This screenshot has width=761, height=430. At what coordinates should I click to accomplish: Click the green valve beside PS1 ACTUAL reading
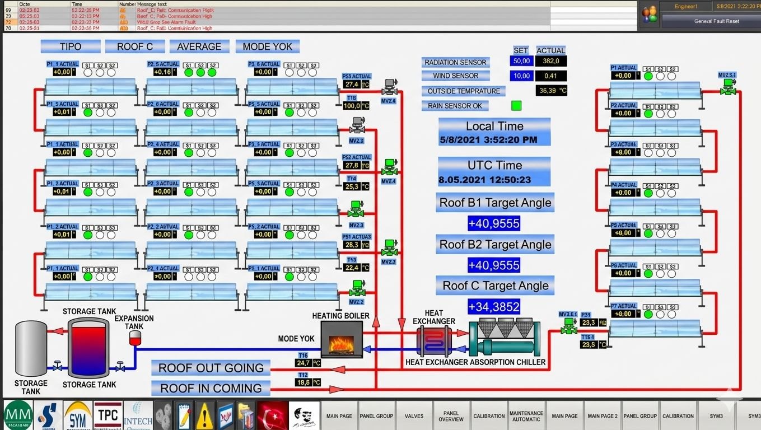[x=389, y=247]
